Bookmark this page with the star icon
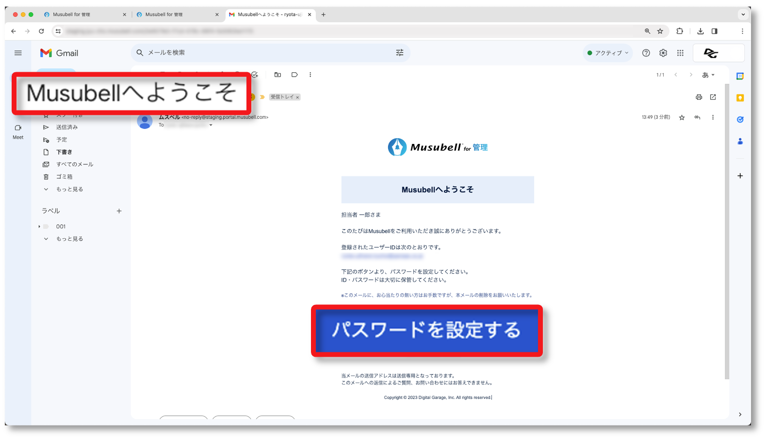767x442 pixels. click(660, 31)
